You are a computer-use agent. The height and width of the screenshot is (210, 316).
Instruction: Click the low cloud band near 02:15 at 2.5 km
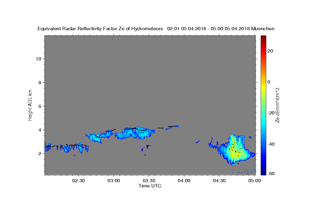(x=66, y=148)
